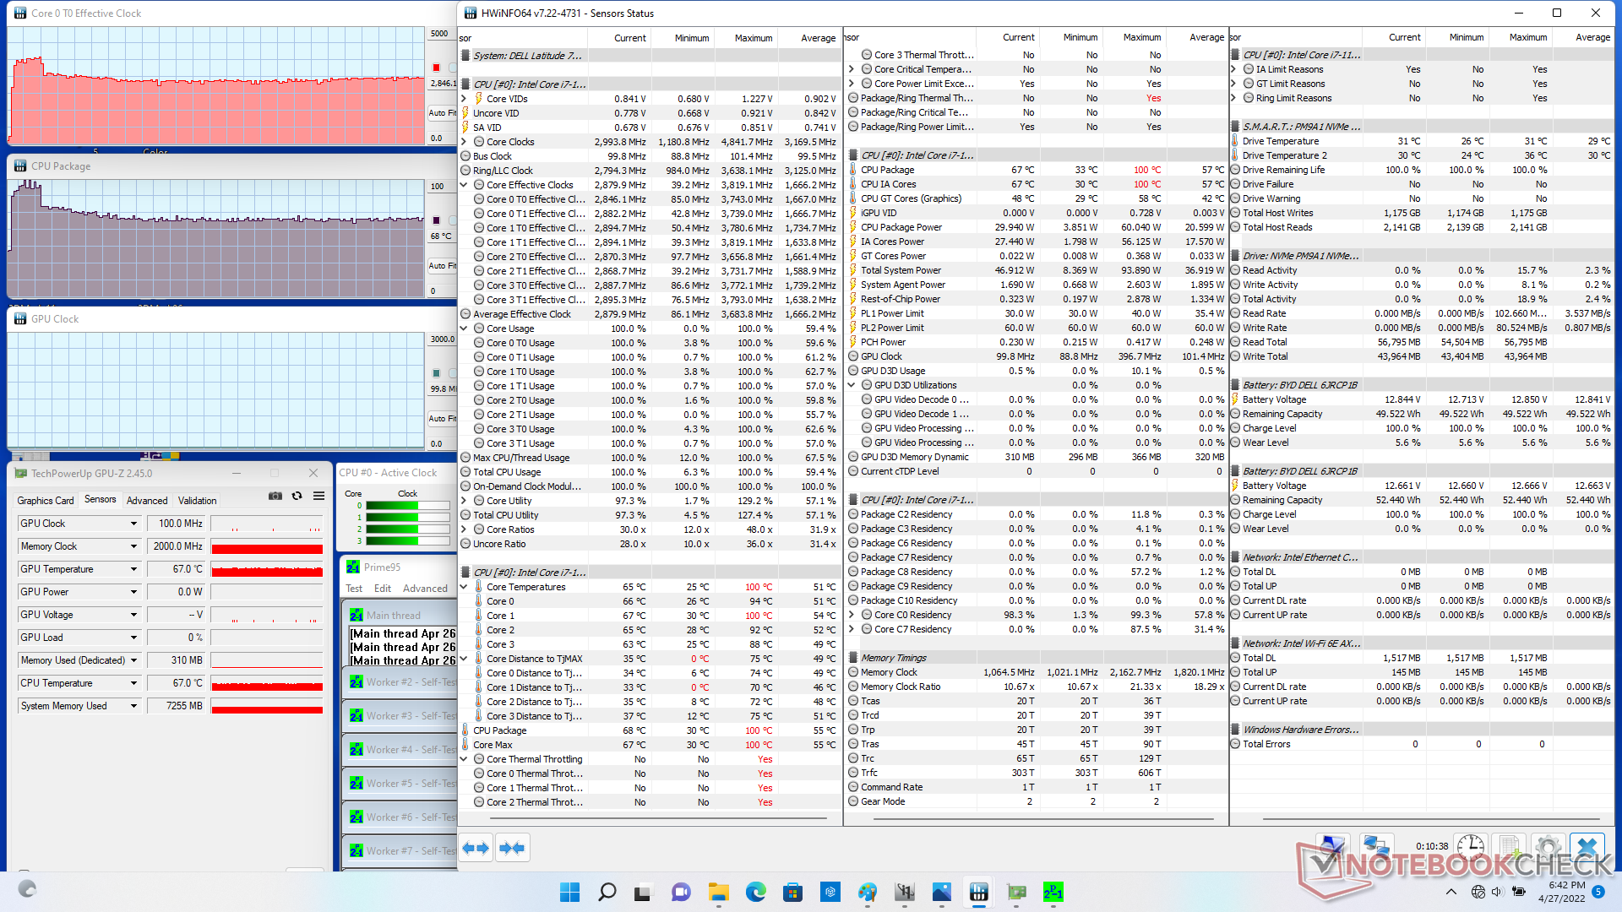
Task: Open the Validation tab in GPU-Z
Action: (x=197, y=501)
